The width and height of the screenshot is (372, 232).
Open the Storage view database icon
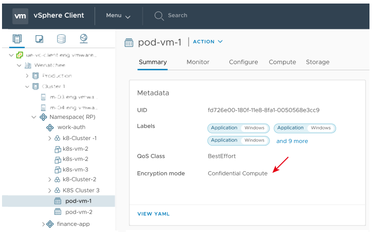(x=61, y=39)
